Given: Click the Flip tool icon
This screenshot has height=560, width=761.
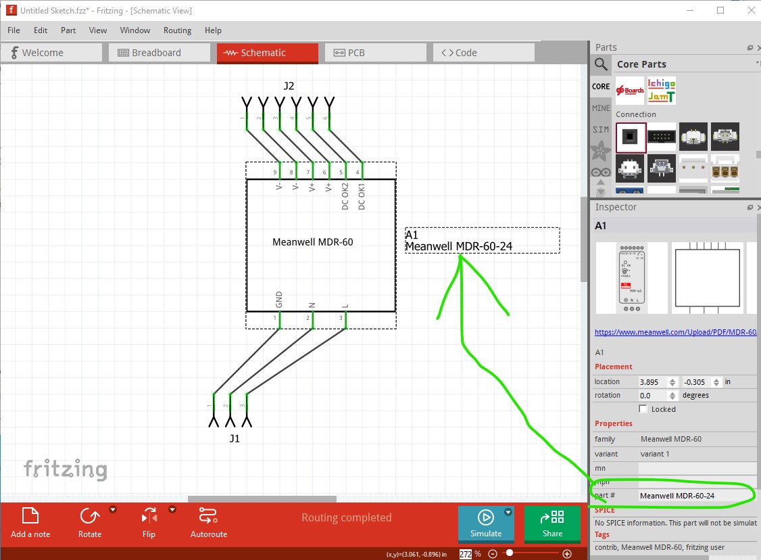Looking at the screenshot, I should (149, 517).
